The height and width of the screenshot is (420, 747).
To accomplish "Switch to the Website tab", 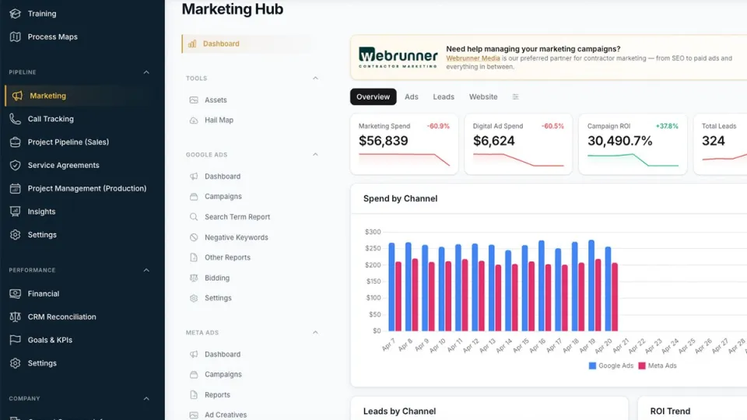I will point(483,96).
